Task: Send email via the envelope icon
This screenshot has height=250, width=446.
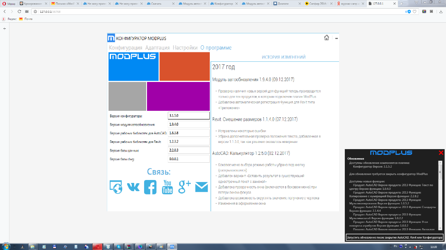Action: 202,187
